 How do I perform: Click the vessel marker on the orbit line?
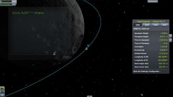(86, 48)
